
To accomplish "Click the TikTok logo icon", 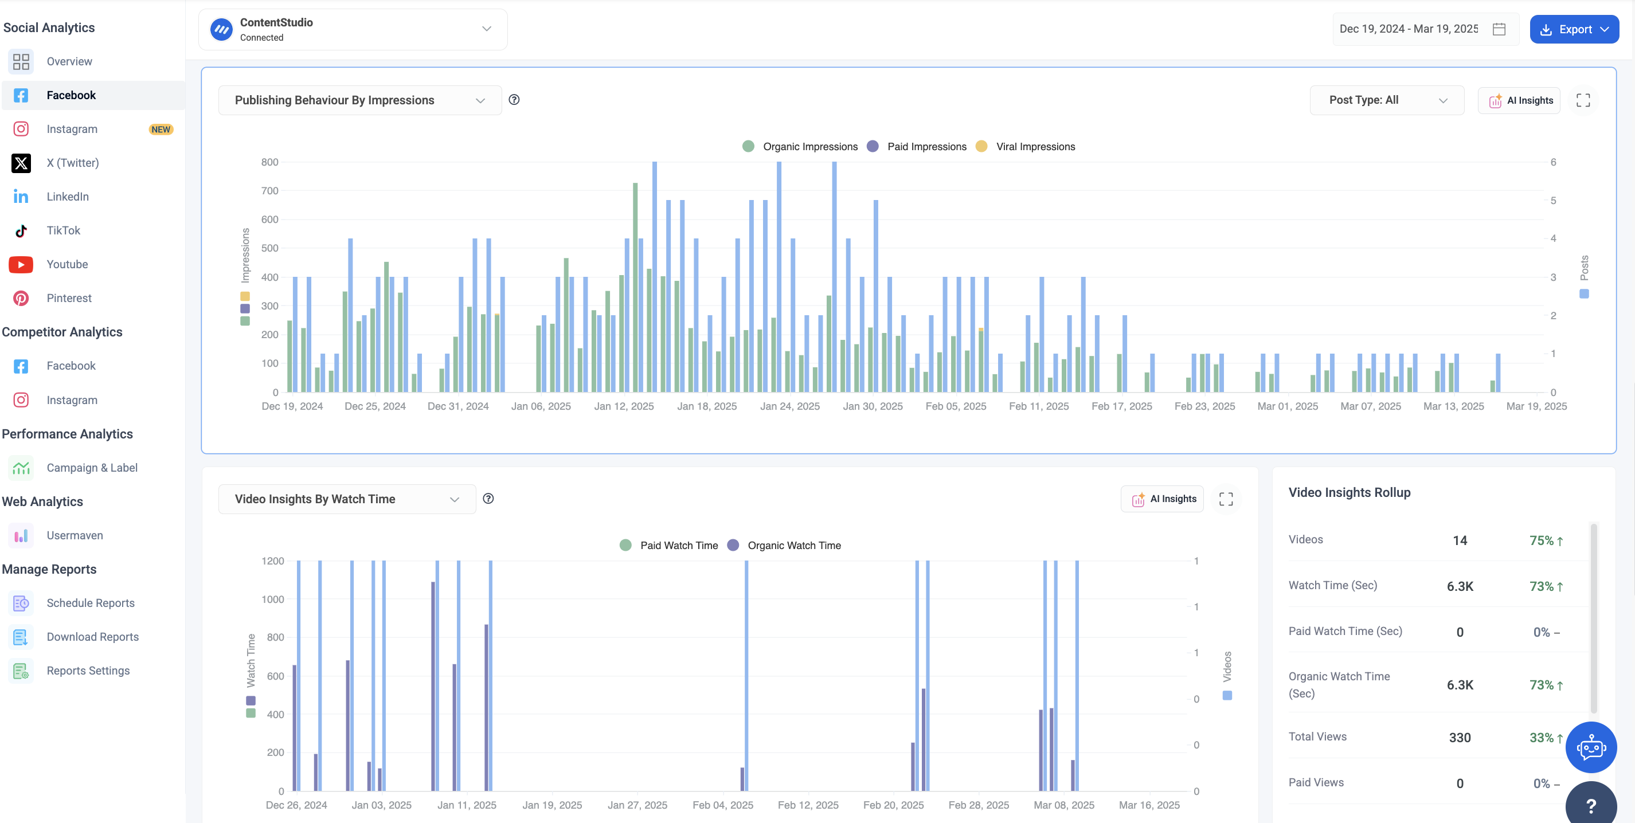I will (21, 230).
